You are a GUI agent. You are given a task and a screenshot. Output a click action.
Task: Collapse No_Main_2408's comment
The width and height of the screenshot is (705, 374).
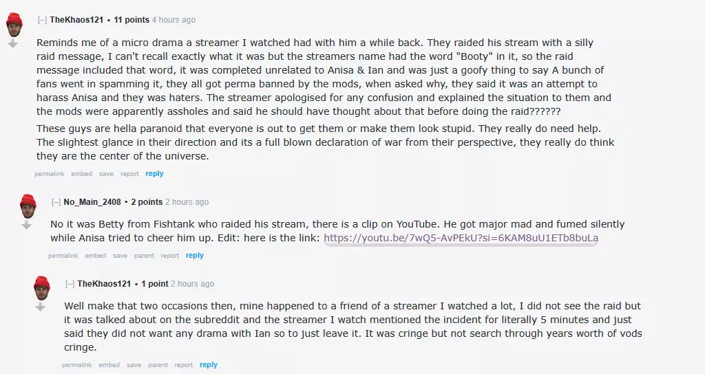click(x=56, y=202)
